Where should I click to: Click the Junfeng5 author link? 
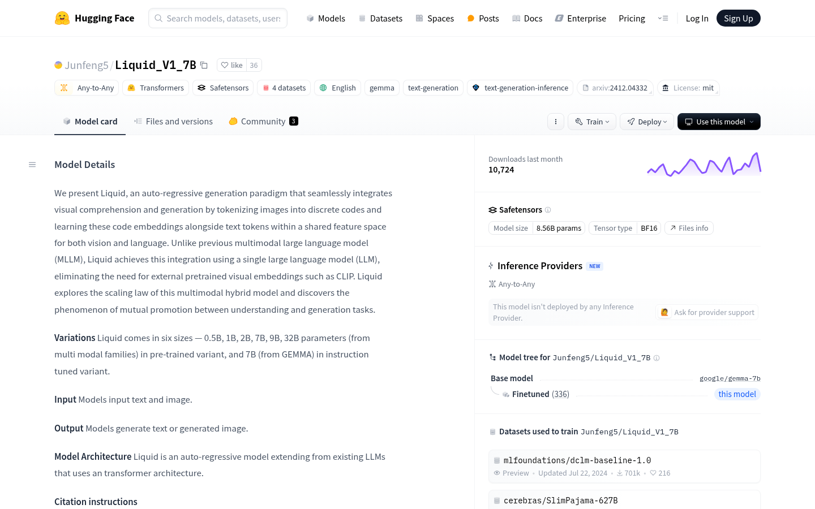click(87, 65)
